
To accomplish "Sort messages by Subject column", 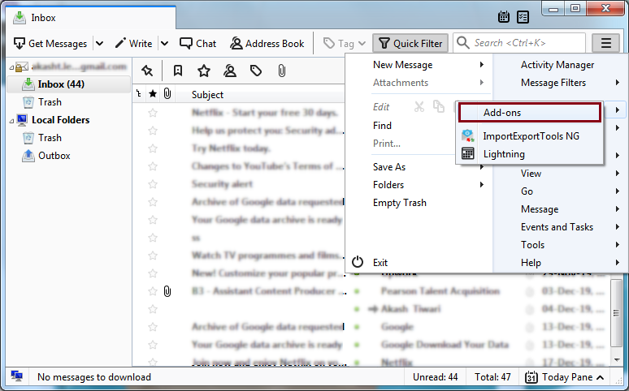I will click(x=207, y=95).
